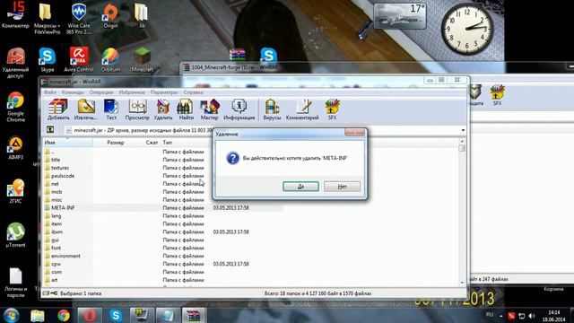Open the Параметры menu
574x323 pixels.
164,92
